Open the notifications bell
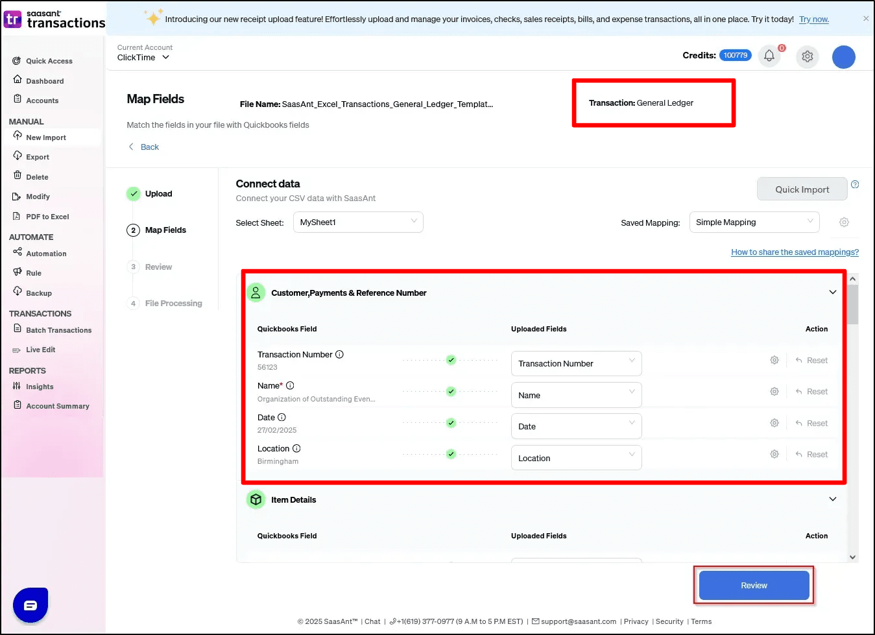 click(x=769, y=56)
